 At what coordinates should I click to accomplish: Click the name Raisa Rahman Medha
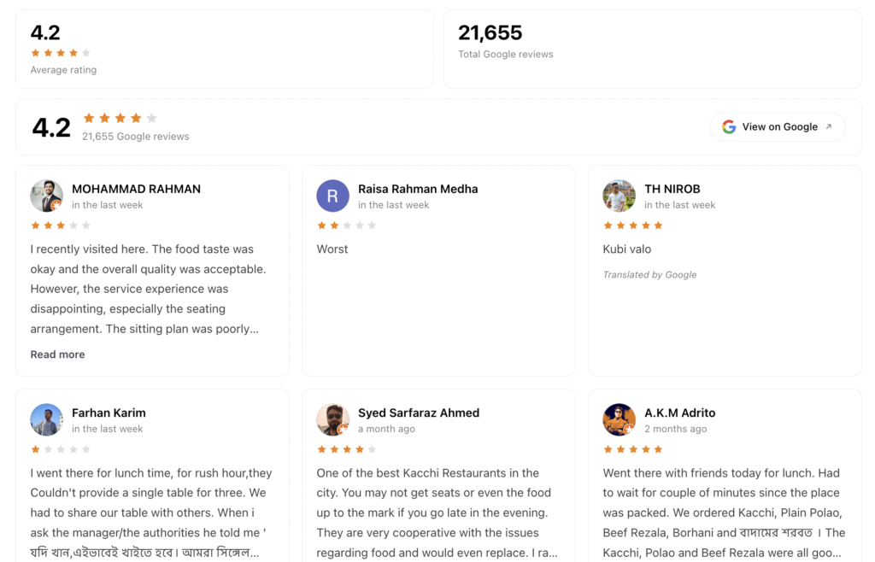(418, 189)
